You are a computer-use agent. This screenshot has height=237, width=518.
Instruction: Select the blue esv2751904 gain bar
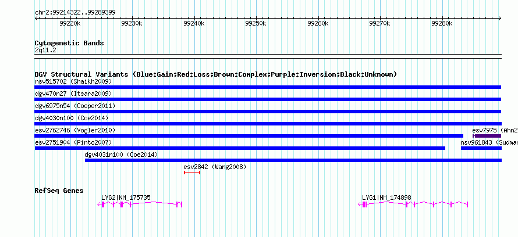click(240, 148)
